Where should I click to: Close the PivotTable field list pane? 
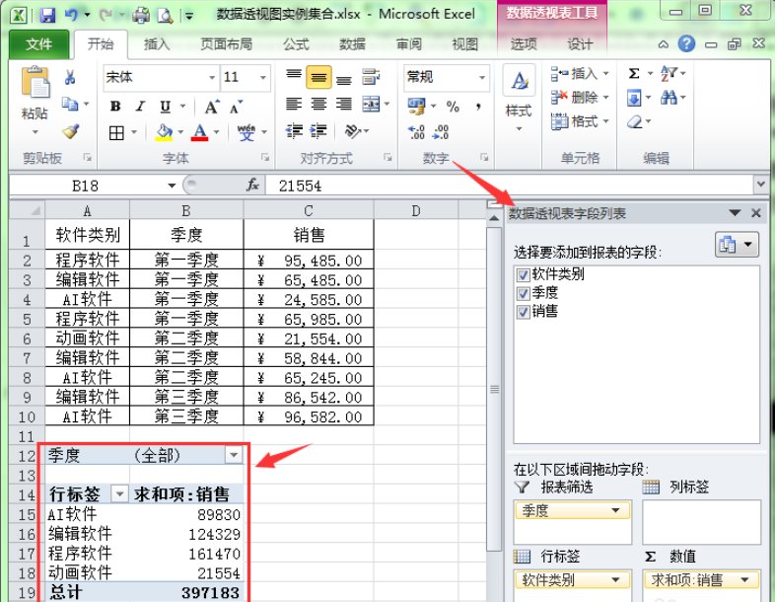click(755, 213)
